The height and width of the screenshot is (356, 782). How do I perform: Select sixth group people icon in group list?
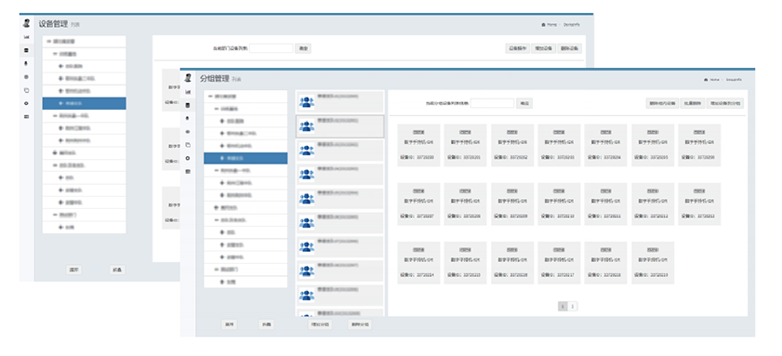point(306,223)
